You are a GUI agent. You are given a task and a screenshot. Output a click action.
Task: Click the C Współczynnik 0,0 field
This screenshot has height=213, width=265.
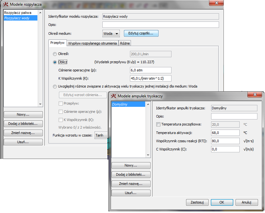click(x=225, y=149)
